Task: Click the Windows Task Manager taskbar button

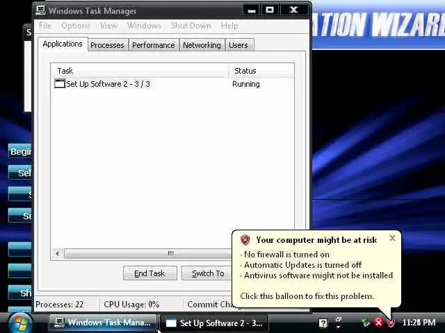Action: click(103, 323)
